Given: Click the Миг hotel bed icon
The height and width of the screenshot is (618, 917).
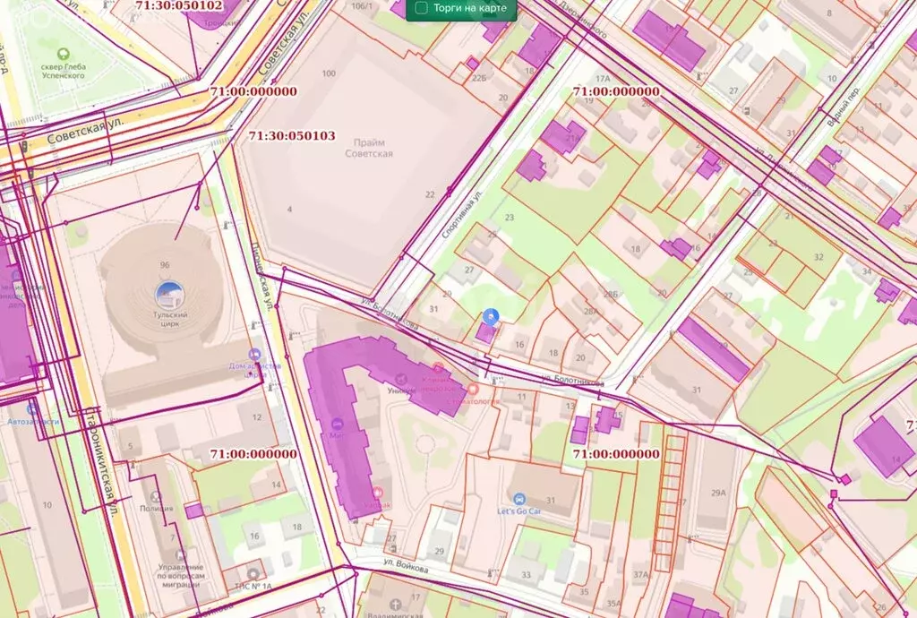Looking at the screenshot, I should tap(335, 424).
